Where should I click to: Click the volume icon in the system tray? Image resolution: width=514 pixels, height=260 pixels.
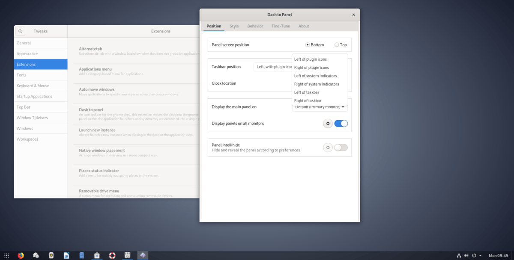pyautogui.click(x=466, y=255)
